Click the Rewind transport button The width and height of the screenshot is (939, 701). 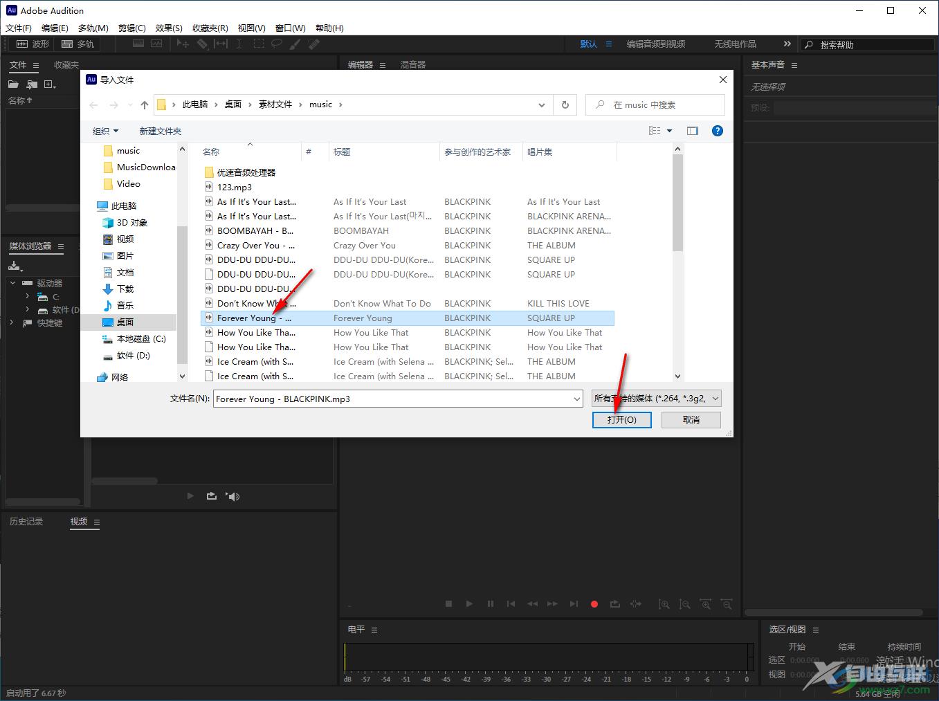coord(532,604)
